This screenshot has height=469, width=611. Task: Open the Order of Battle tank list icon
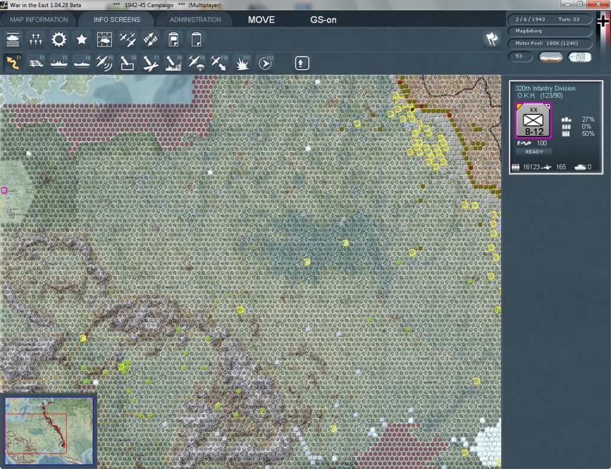click(13, 39)
